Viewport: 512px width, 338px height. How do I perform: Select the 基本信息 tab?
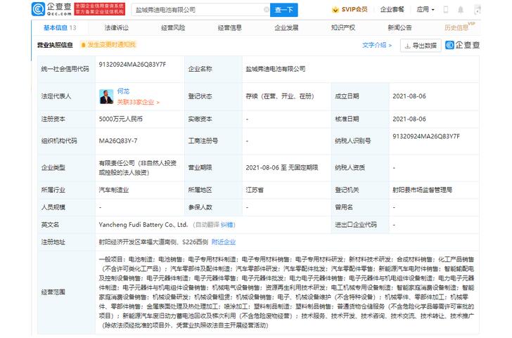(59, 27)
